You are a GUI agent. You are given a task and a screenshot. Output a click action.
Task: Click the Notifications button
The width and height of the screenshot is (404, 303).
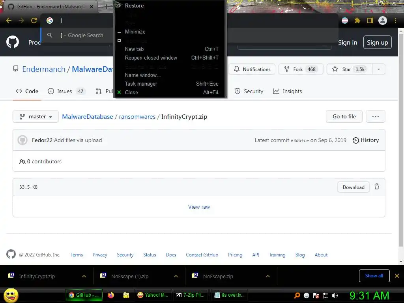coord(252,69)
